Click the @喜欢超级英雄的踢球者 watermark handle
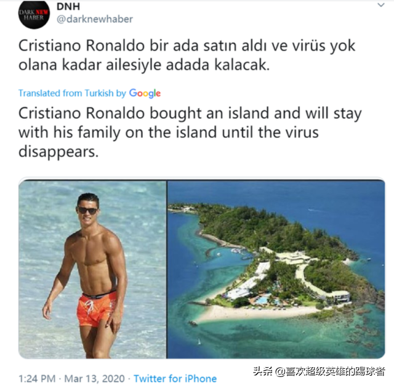Image resolution: width=394 pixels, height=385 pixels. pyautogui.click(x=330, y=371)
